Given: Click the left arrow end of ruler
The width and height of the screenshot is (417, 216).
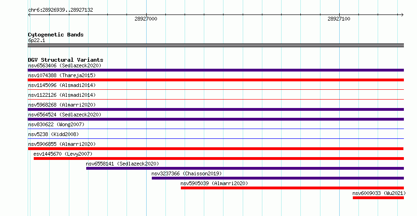Looking at the screenshot, I should click(x=29, y=15).
